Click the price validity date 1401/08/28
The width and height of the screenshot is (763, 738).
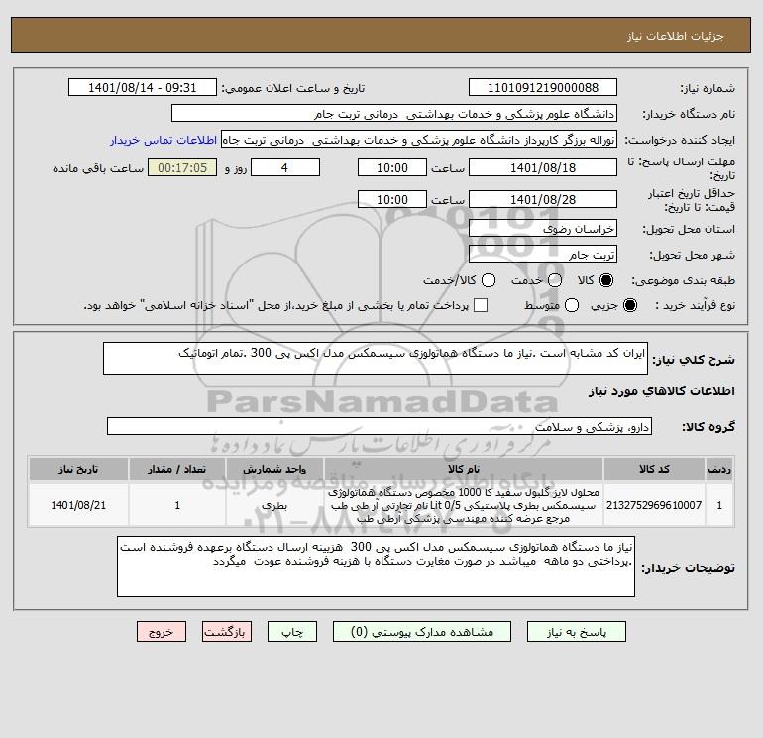543,199
